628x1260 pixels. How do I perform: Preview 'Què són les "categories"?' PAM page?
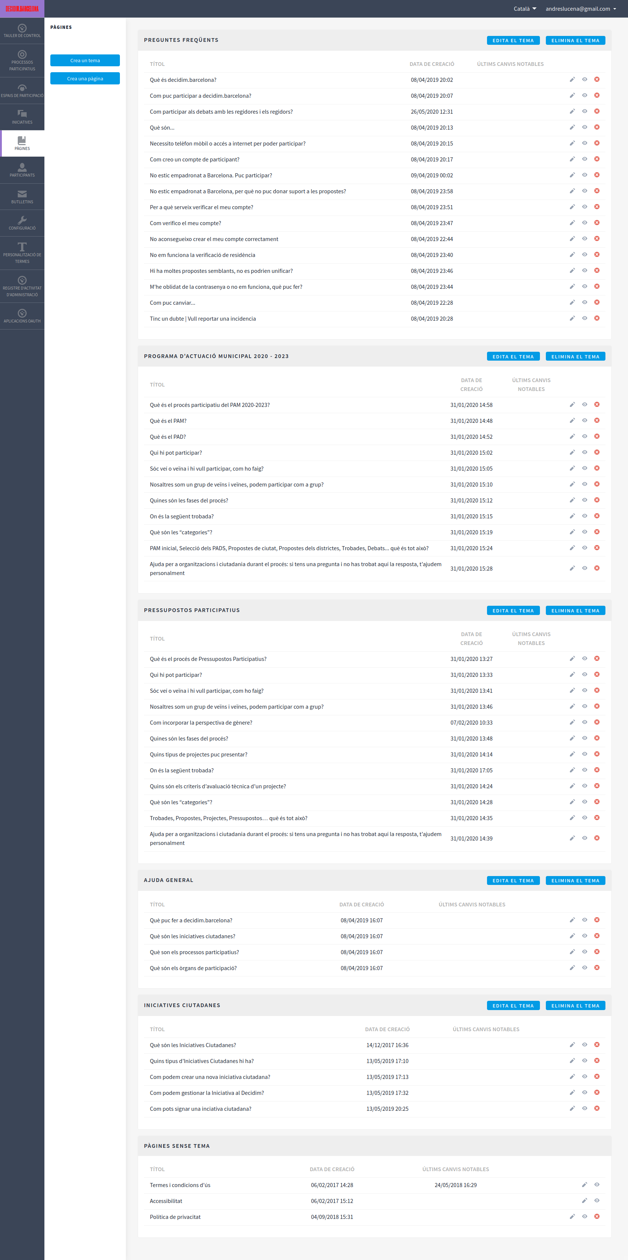[x=584, y=532]
